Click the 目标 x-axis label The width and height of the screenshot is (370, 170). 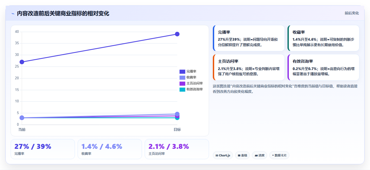(x=177, y=130)
